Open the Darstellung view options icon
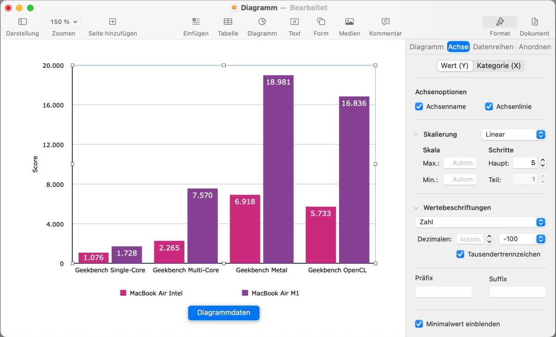 pos(22,22)
